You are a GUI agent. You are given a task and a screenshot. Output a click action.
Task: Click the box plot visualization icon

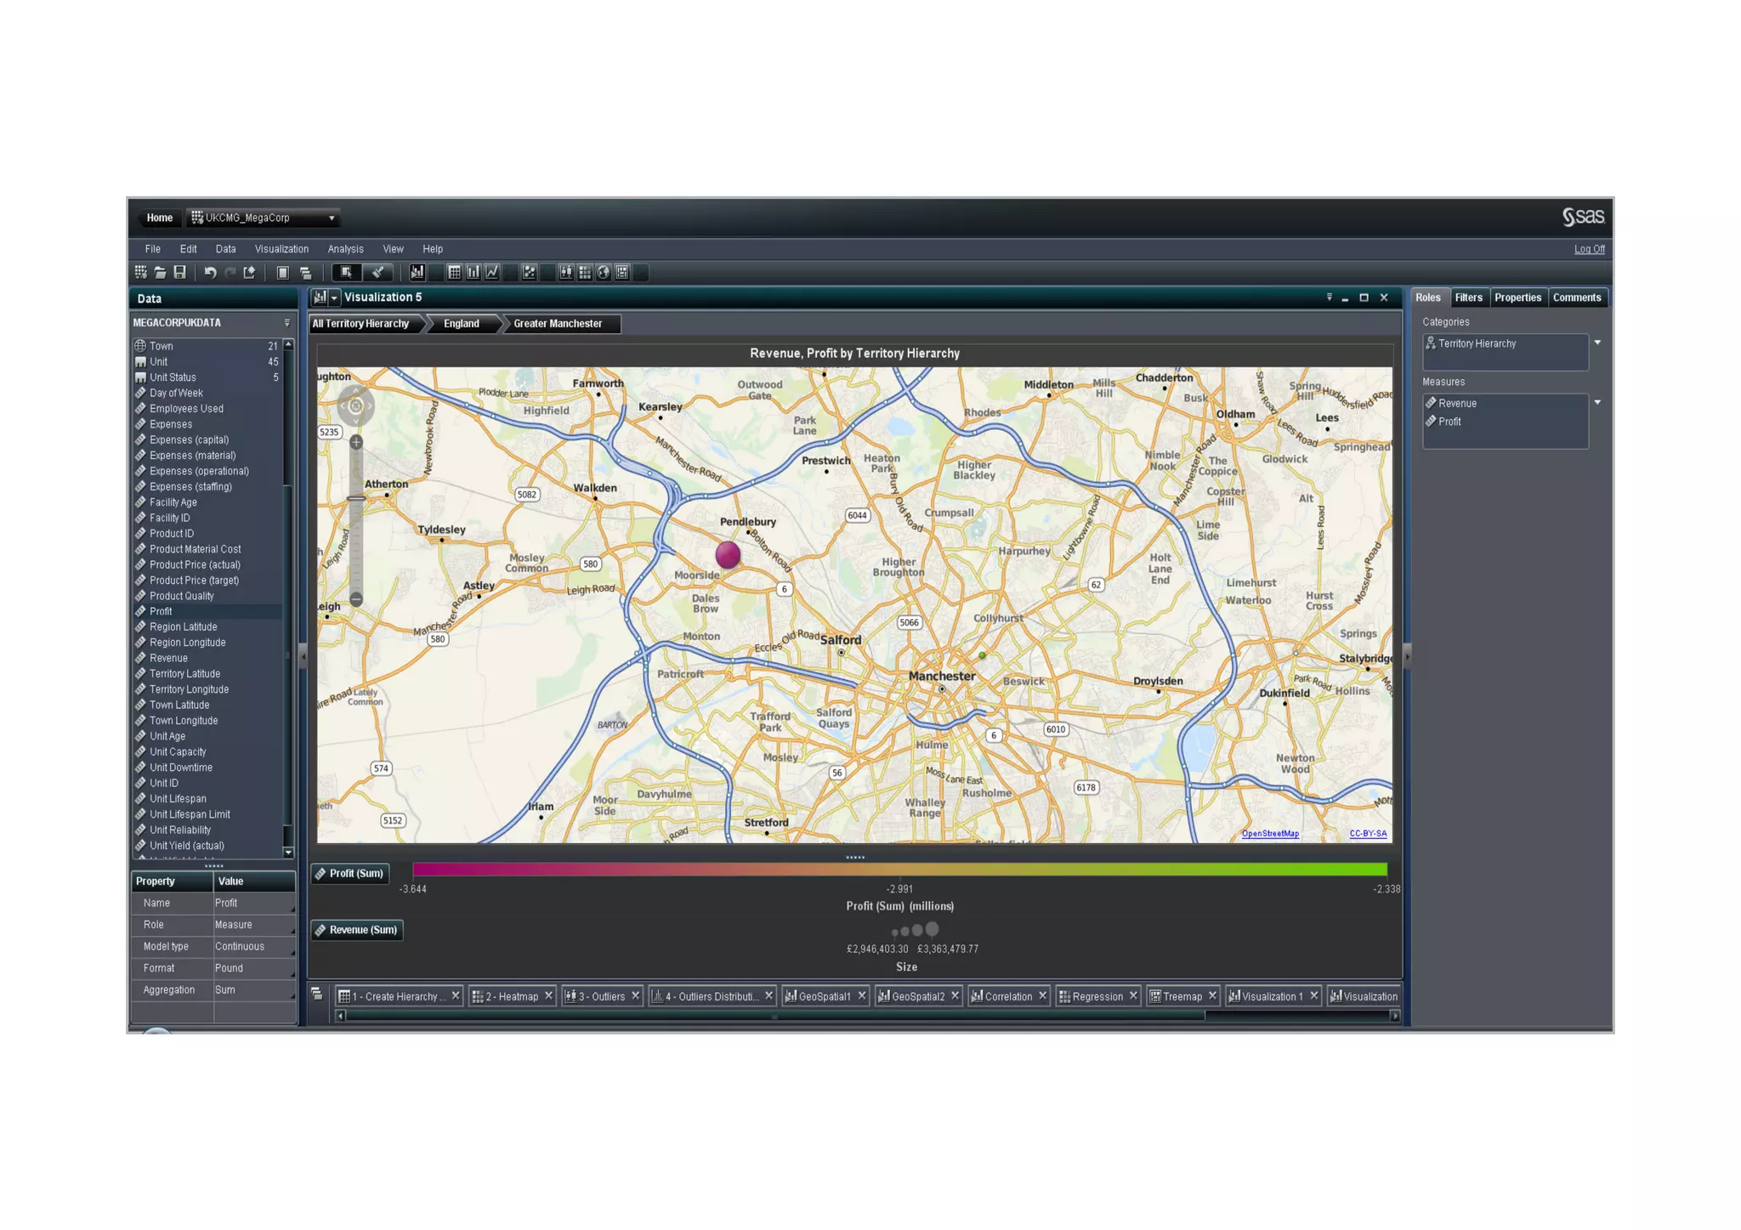(566, 273)
